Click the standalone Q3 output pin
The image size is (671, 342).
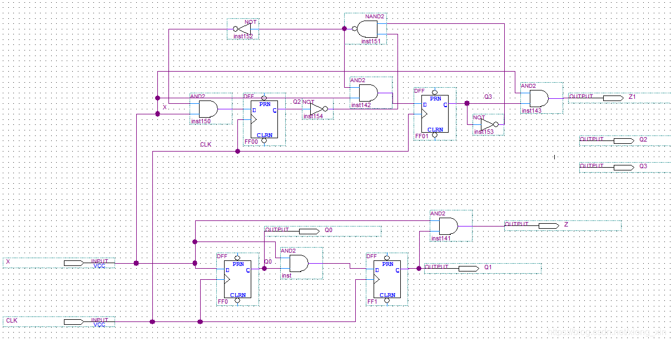(624, 167)
